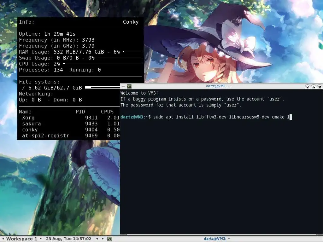
Task: Close the dartz@VM3 terminal window
Action: [x=320, y=87]
